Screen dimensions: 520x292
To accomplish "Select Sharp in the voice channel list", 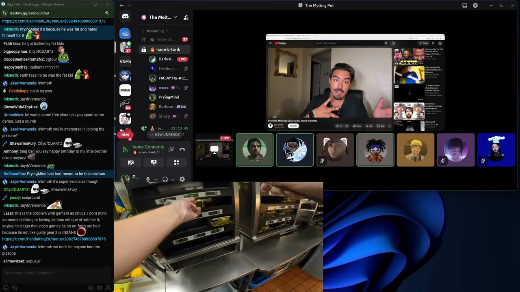I will click(x=169, y=116).
